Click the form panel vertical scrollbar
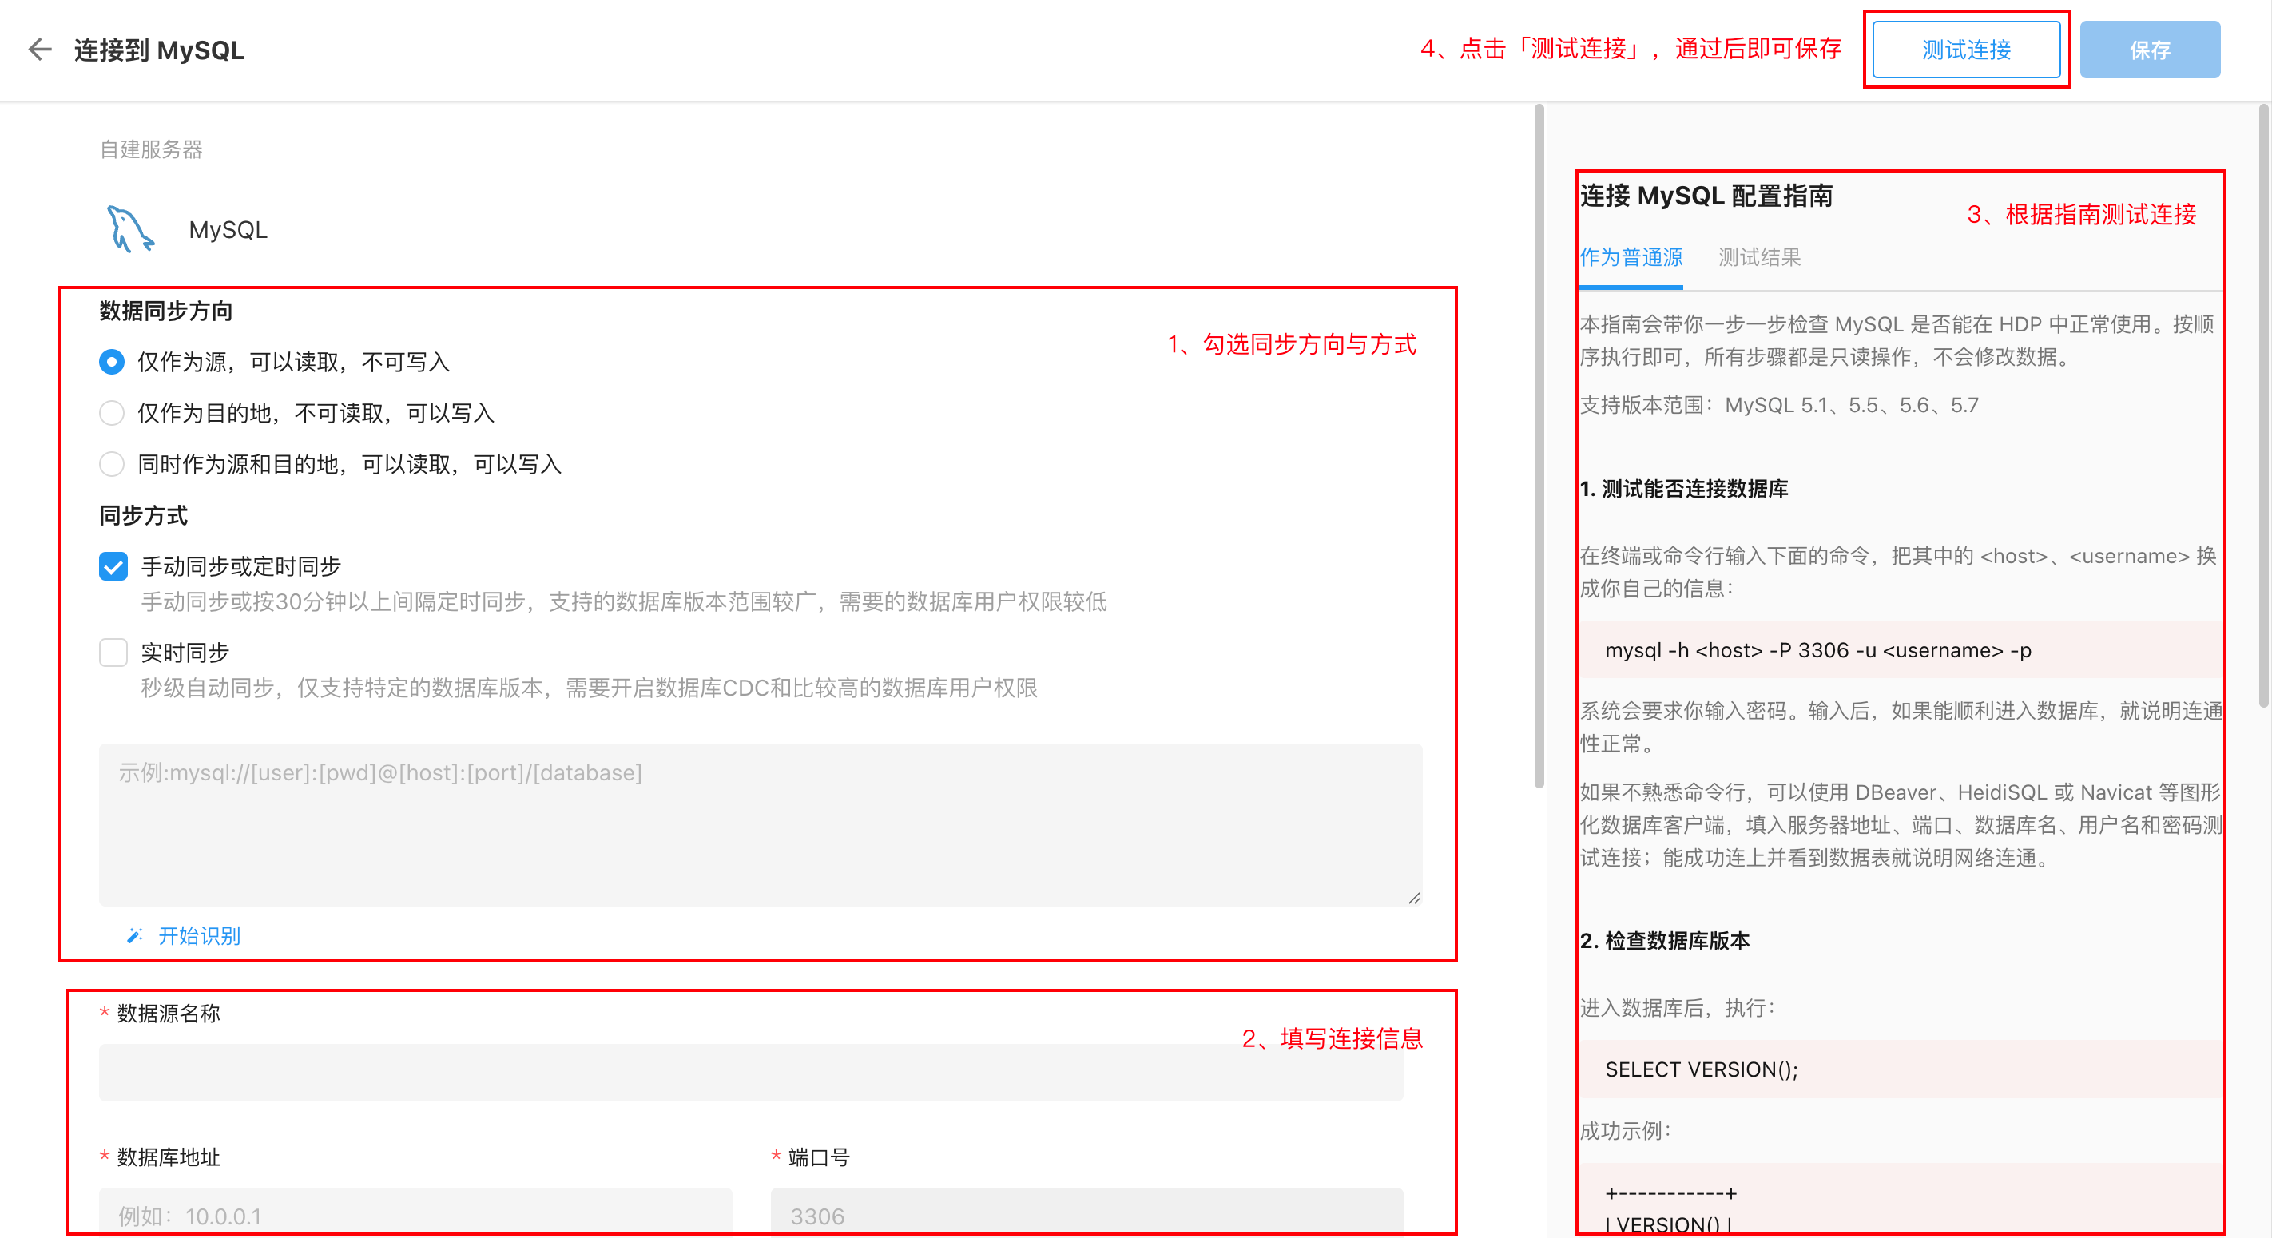 click(1539, 446)
